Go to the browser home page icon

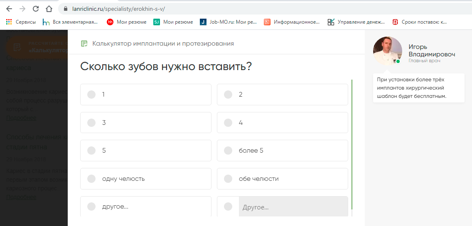[x=49, y=9]
